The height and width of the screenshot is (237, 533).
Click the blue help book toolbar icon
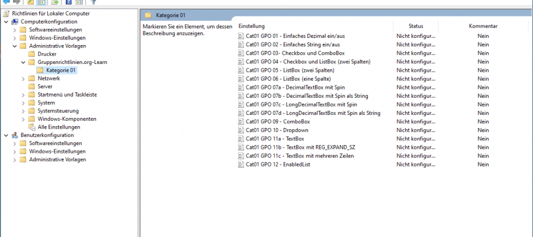(x=69, y=2)
